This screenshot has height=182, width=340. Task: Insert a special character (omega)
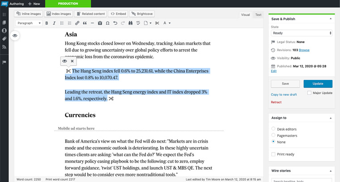click(x=107, y=23)
